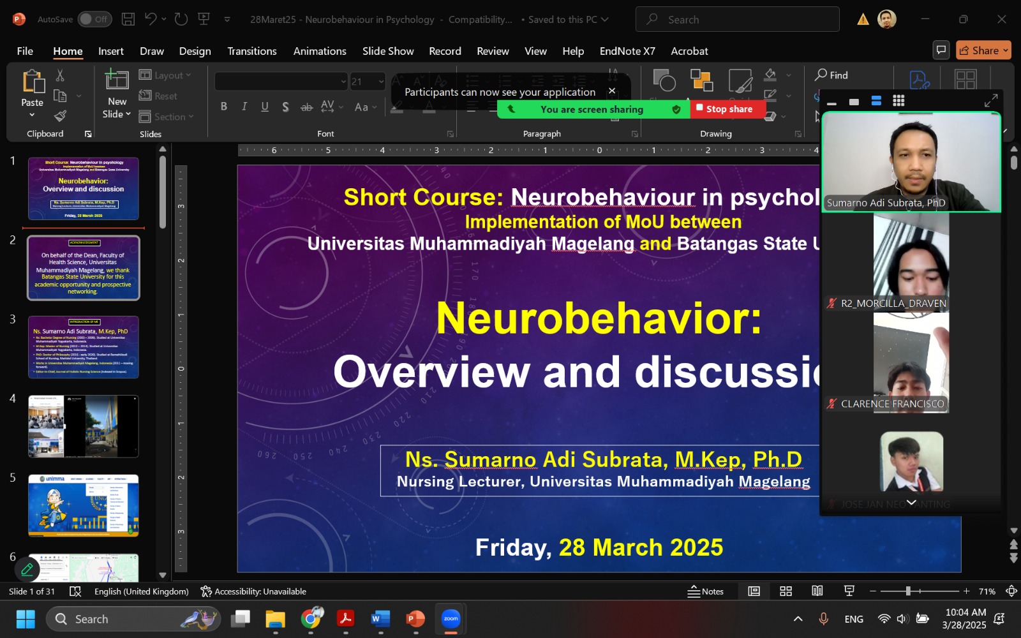Select slide 3 thumbnail
Screen dimensions: 1021x638
84,347
